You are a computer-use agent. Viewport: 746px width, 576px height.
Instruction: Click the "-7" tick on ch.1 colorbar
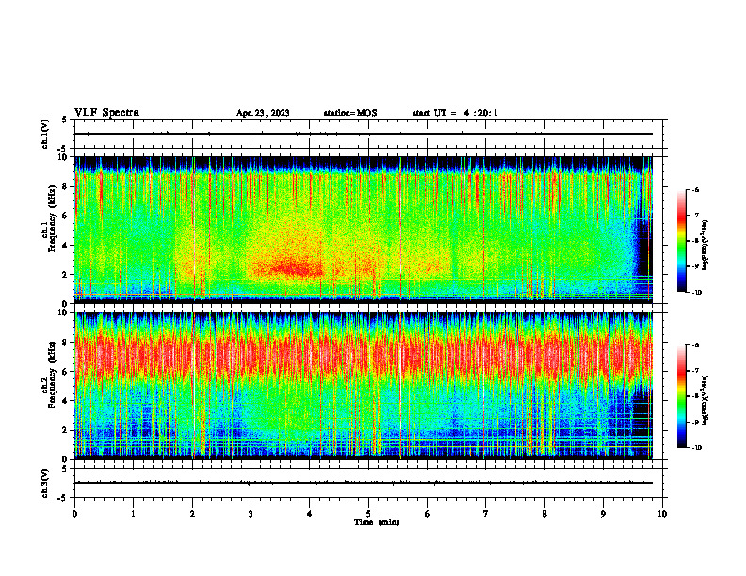[695, 216]
